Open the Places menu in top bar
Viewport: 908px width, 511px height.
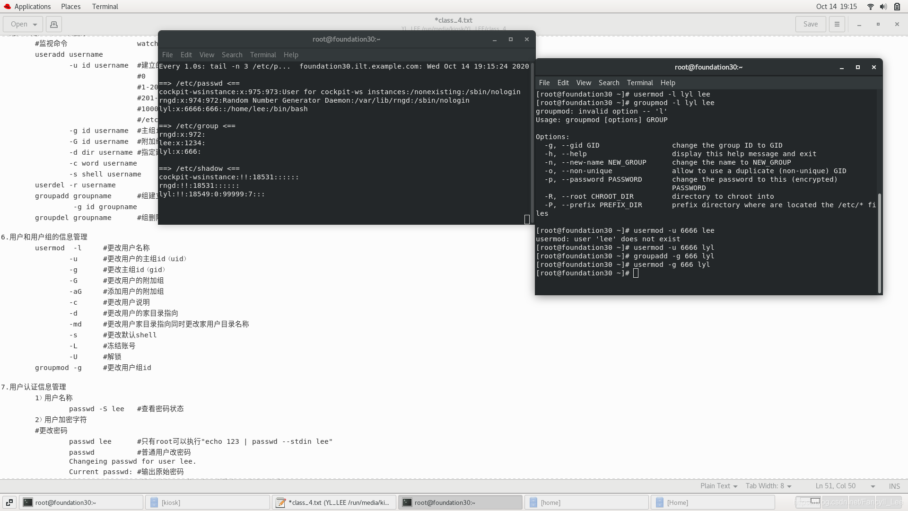(x=70, y=7)
